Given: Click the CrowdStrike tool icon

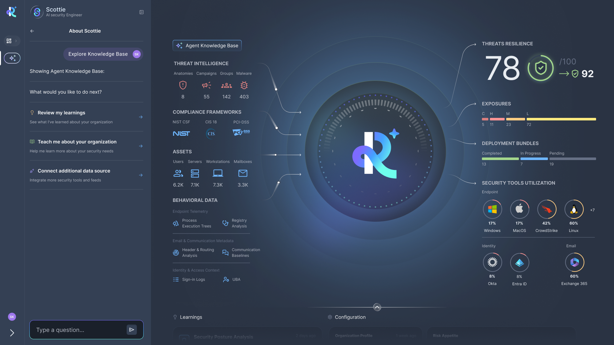Looking at the screenshot, I should click(x=547, y=209).
